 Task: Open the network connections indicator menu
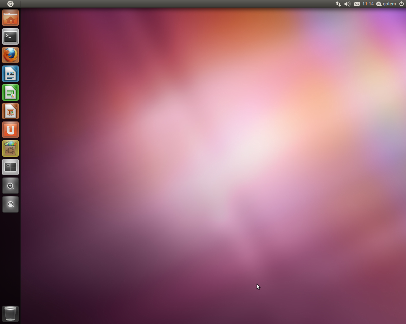click(338, 4)
